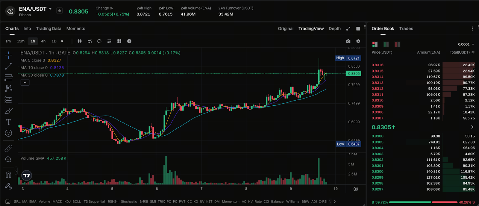Show bids-only order book view
This screenshot has height=206, width=479.
click(386, 44)
